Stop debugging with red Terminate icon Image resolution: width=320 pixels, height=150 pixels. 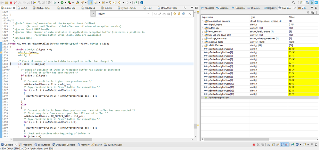(11, 3)
